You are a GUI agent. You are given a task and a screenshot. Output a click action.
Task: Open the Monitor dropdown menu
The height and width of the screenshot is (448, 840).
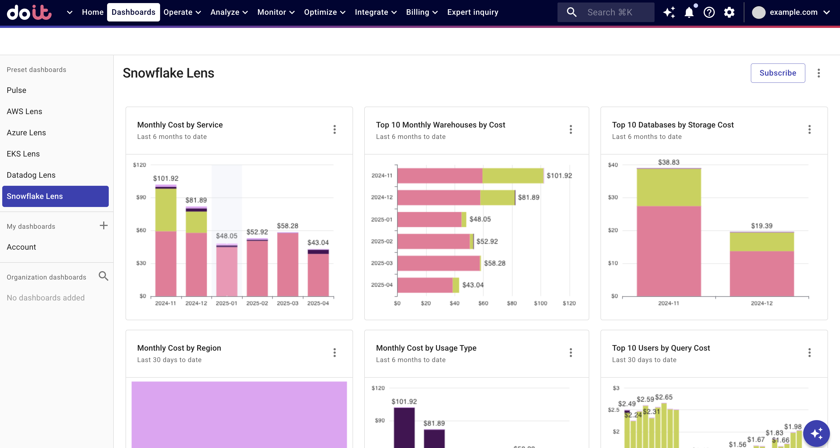tap(276, 12)
